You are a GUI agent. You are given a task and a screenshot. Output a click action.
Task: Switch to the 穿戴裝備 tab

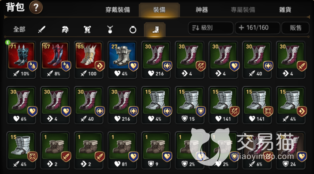118,10
